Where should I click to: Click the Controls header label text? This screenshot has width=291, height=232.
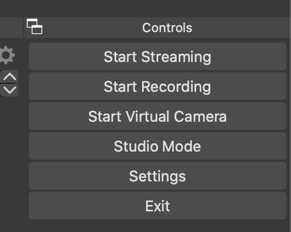(x=167, y=28)
